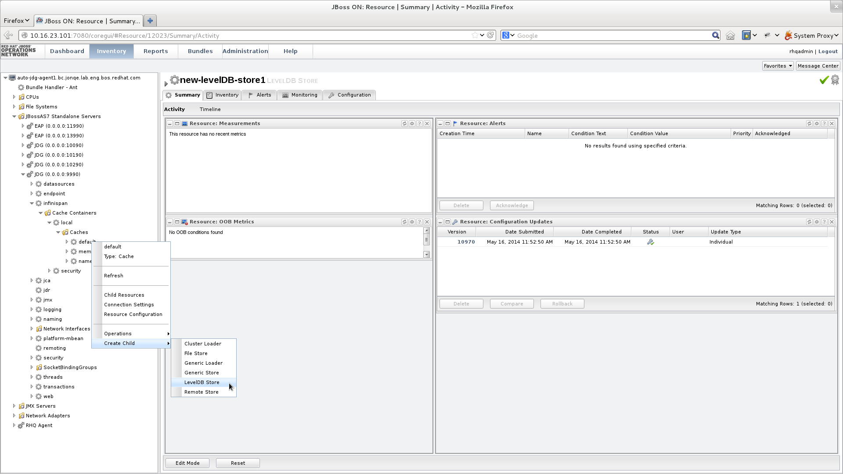
Task: Select LevelDB Store from Create Child submenu
Action: (202, 382)
